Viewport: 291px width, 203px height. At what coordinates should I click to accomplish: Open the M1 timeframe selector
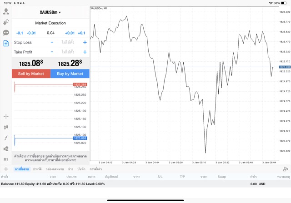click(x=6, y=159)
